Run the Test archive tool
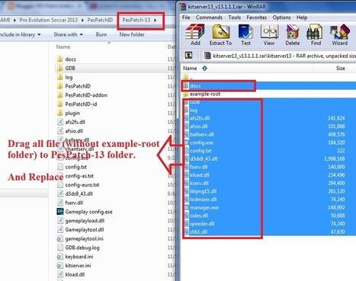This screenshot has width=356, height=281. (x=245, y=35)
